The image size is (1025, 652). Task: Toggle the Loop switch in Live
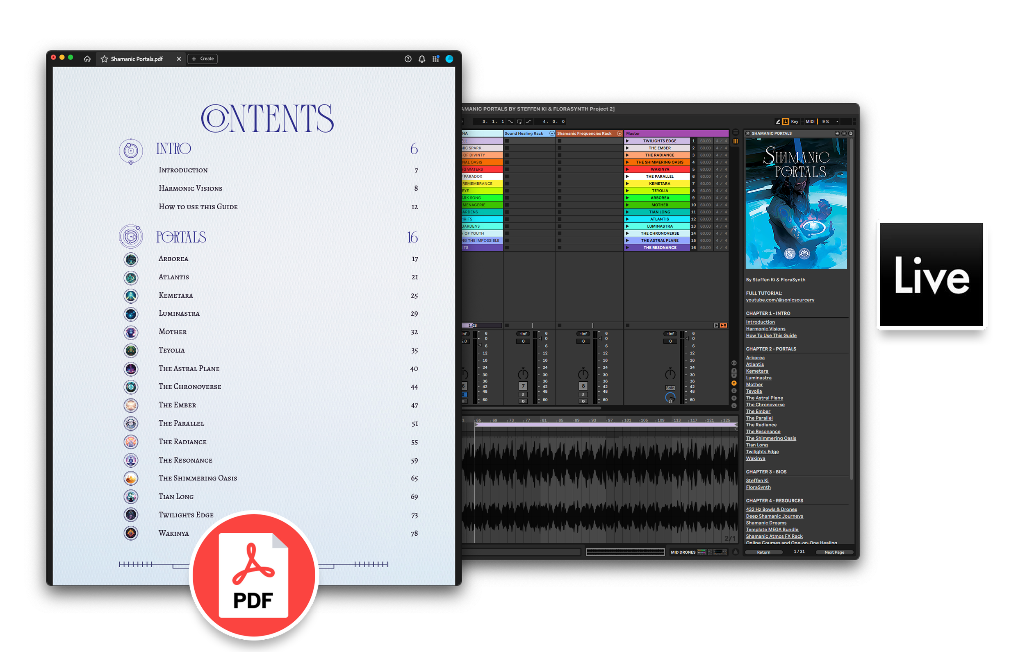(x=520, y=122)
